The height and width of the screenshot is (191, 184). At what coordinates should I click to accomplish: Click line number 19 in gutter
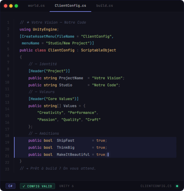point(7,143)
